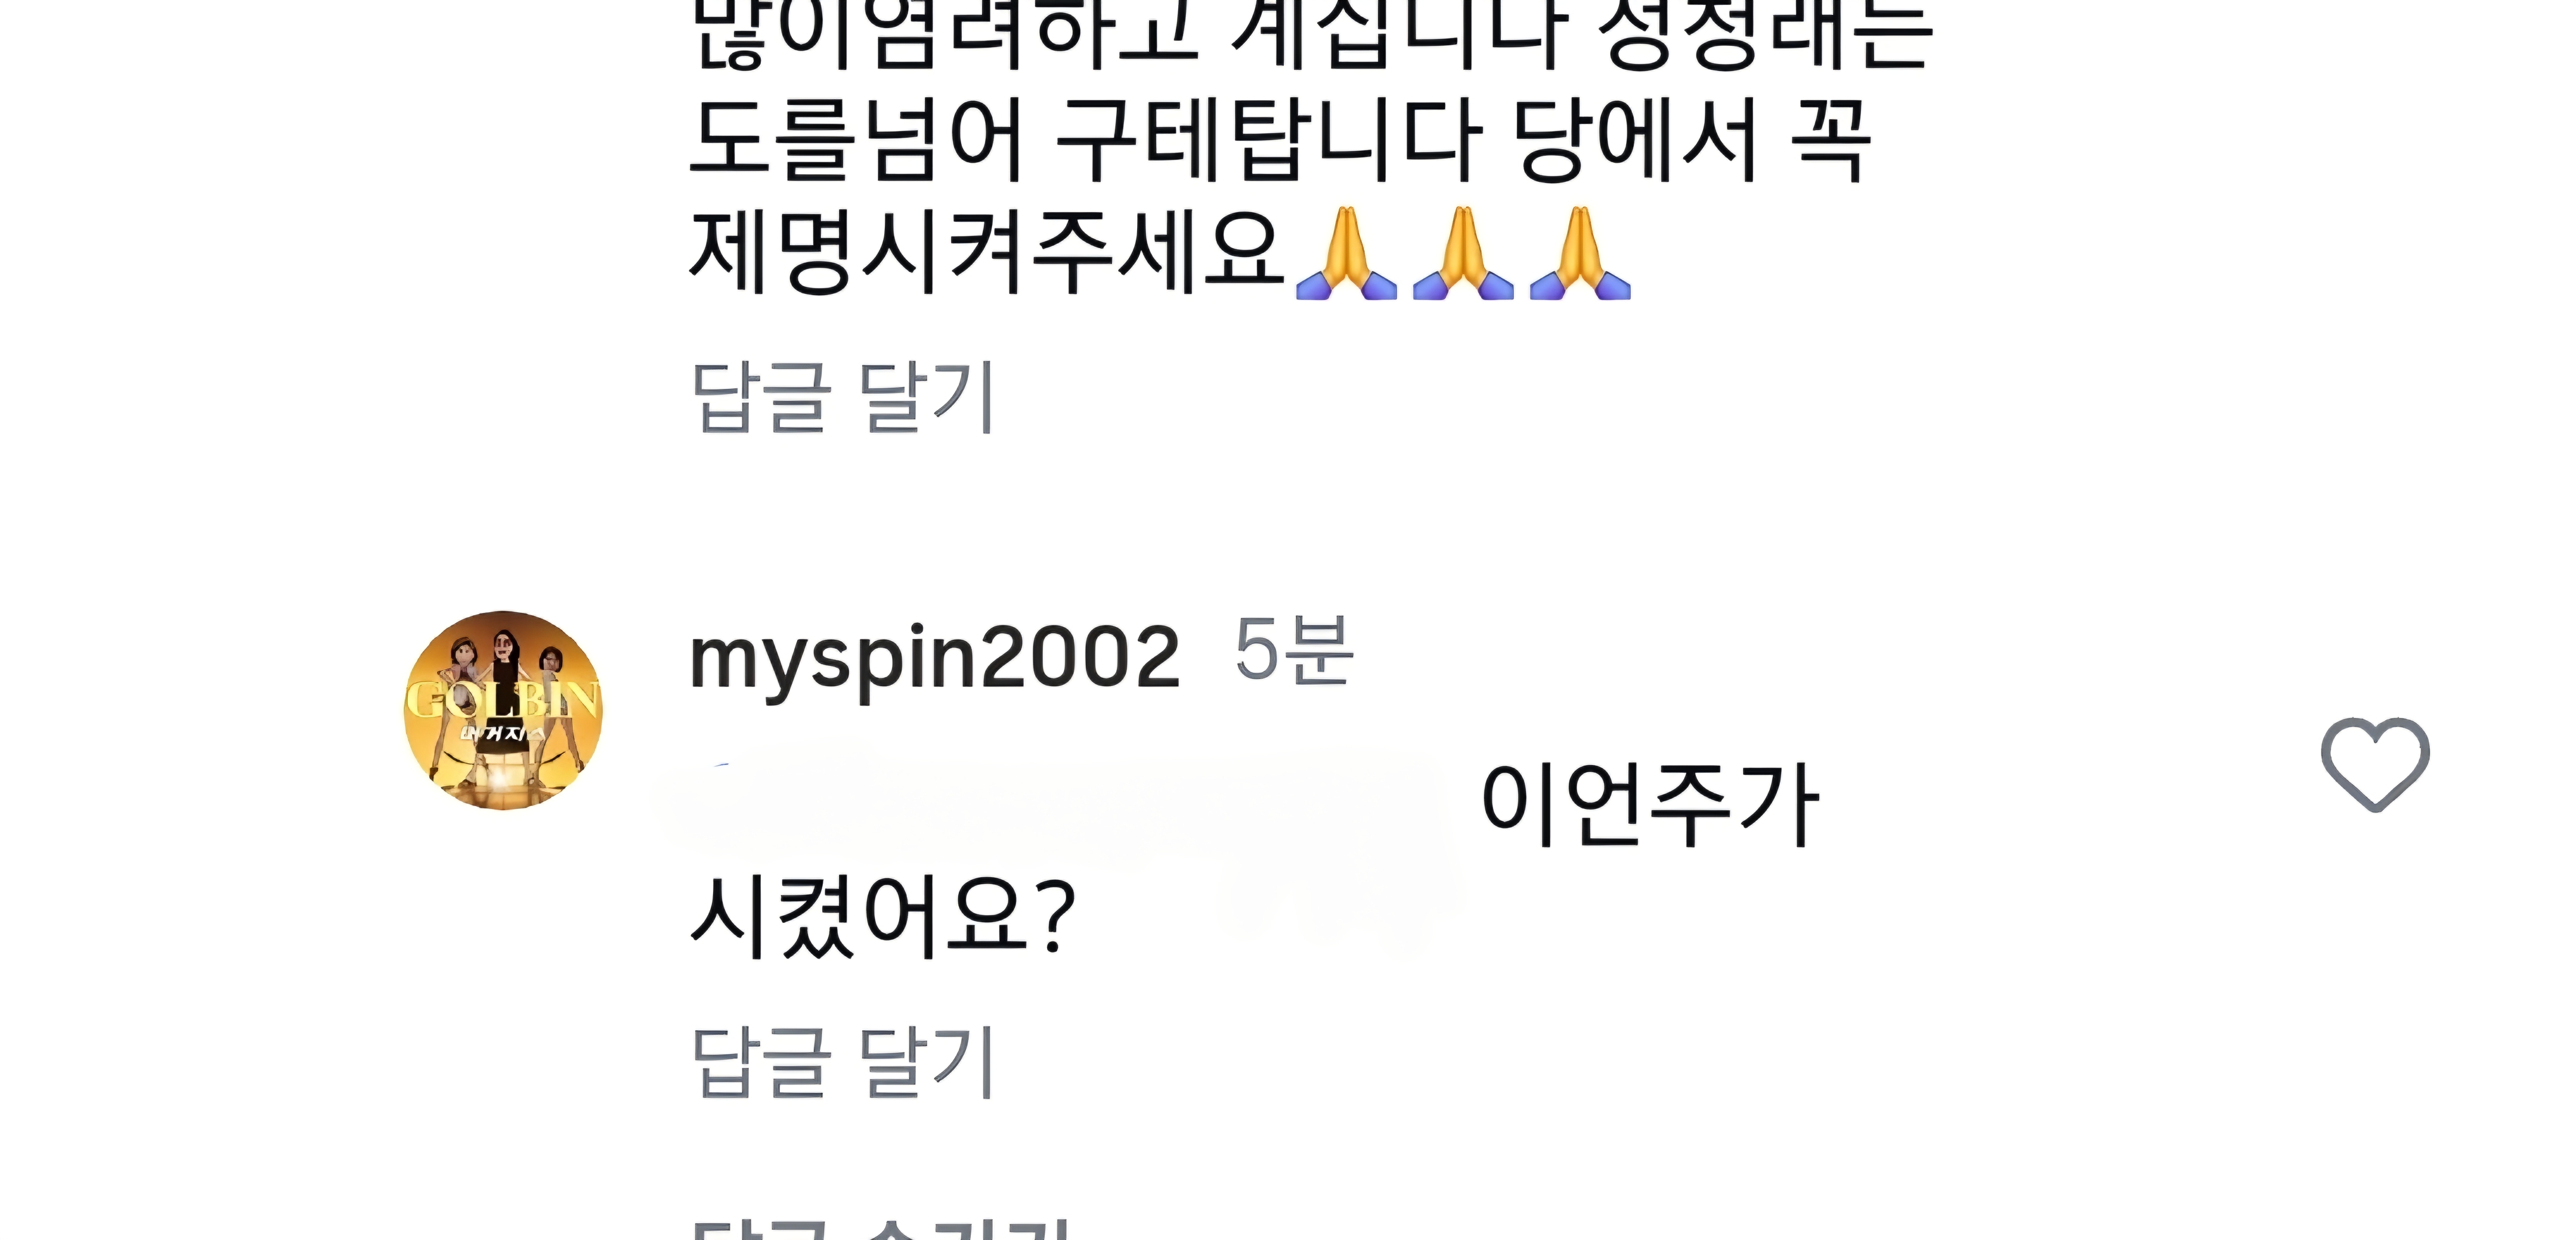This screenshot has height=1240, width=2576.
Task: Like the myspin2002 comment with heart icon
Action: click(2375, 764)
